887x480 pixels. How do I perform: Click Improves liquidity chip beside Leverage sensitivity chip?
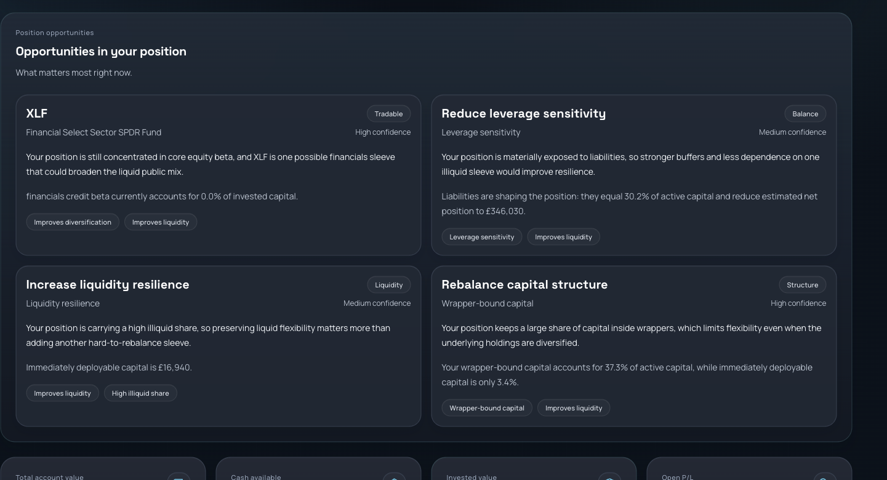[563, 237]
